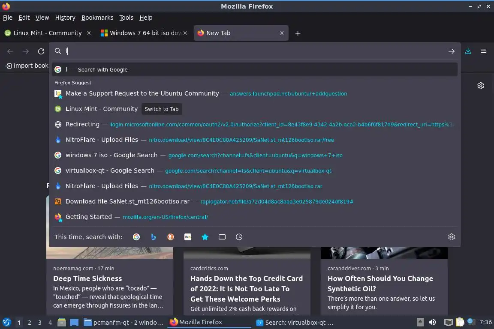
Task: Search this time with DuckDuckGo
Action: (170, 237)
